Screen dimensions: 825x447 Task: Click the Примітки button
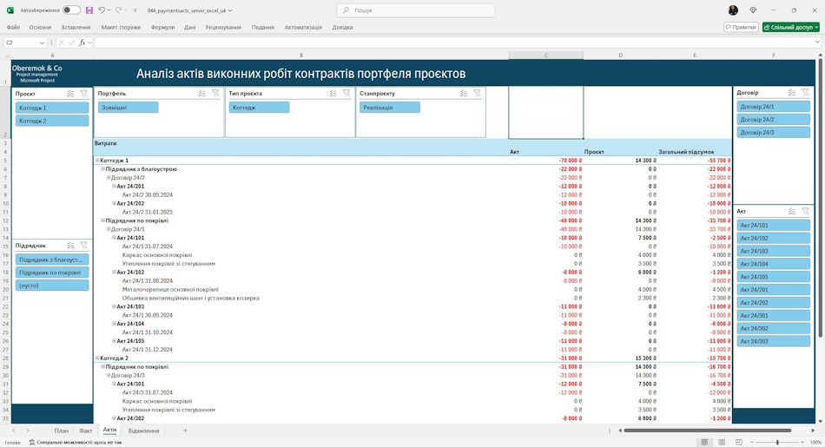[x=741, y=28]
